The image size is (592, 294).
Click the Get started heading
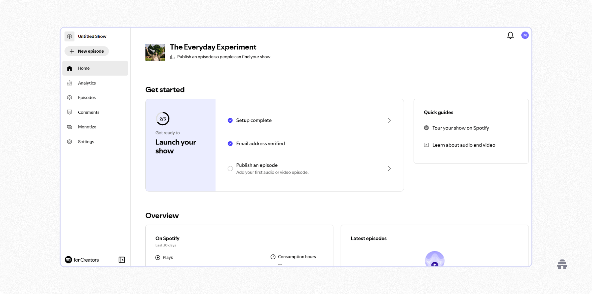pos(165,90)
